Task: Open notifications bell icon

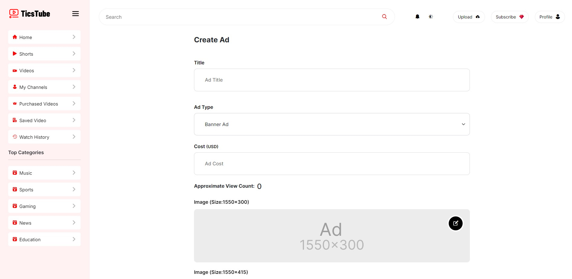Action: click(417, 17)
